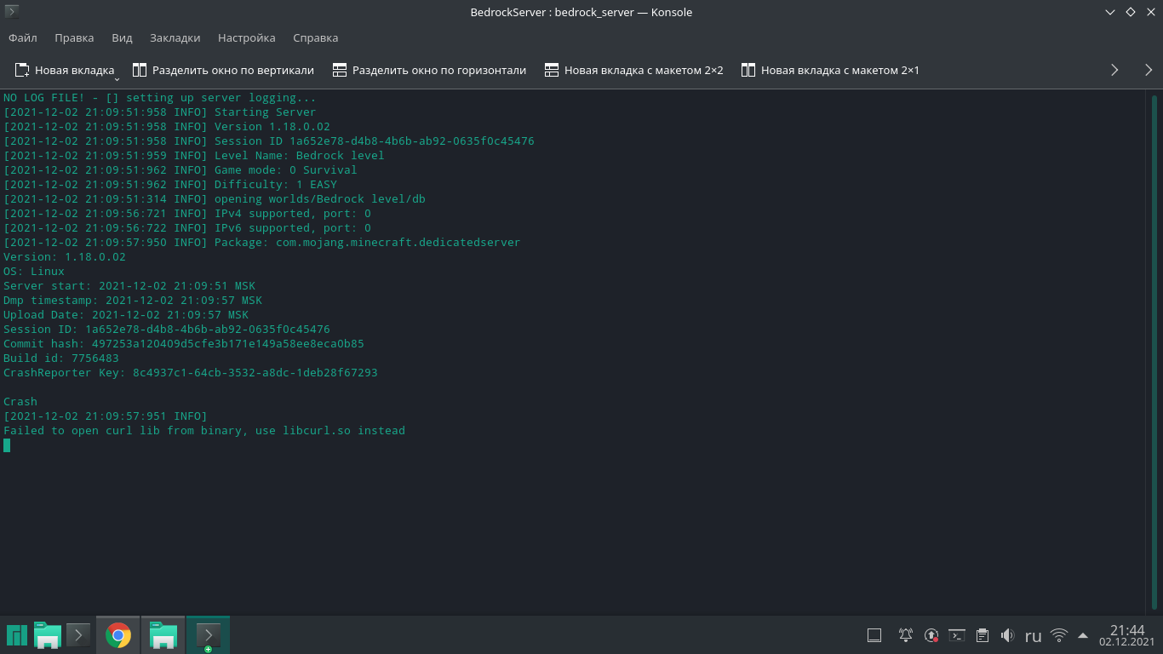Switch keyboard layout ru indicator
The height and width of the screenshot is (654, 1163).
(x=1034, y=636)
